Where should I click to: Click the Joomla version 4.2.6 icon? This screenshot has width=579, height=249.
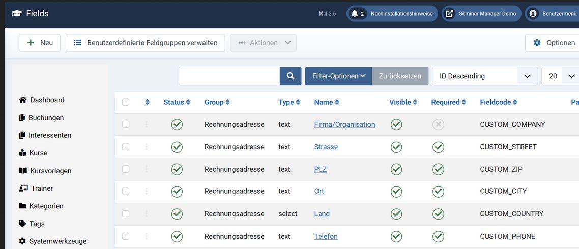coord(321,14)
